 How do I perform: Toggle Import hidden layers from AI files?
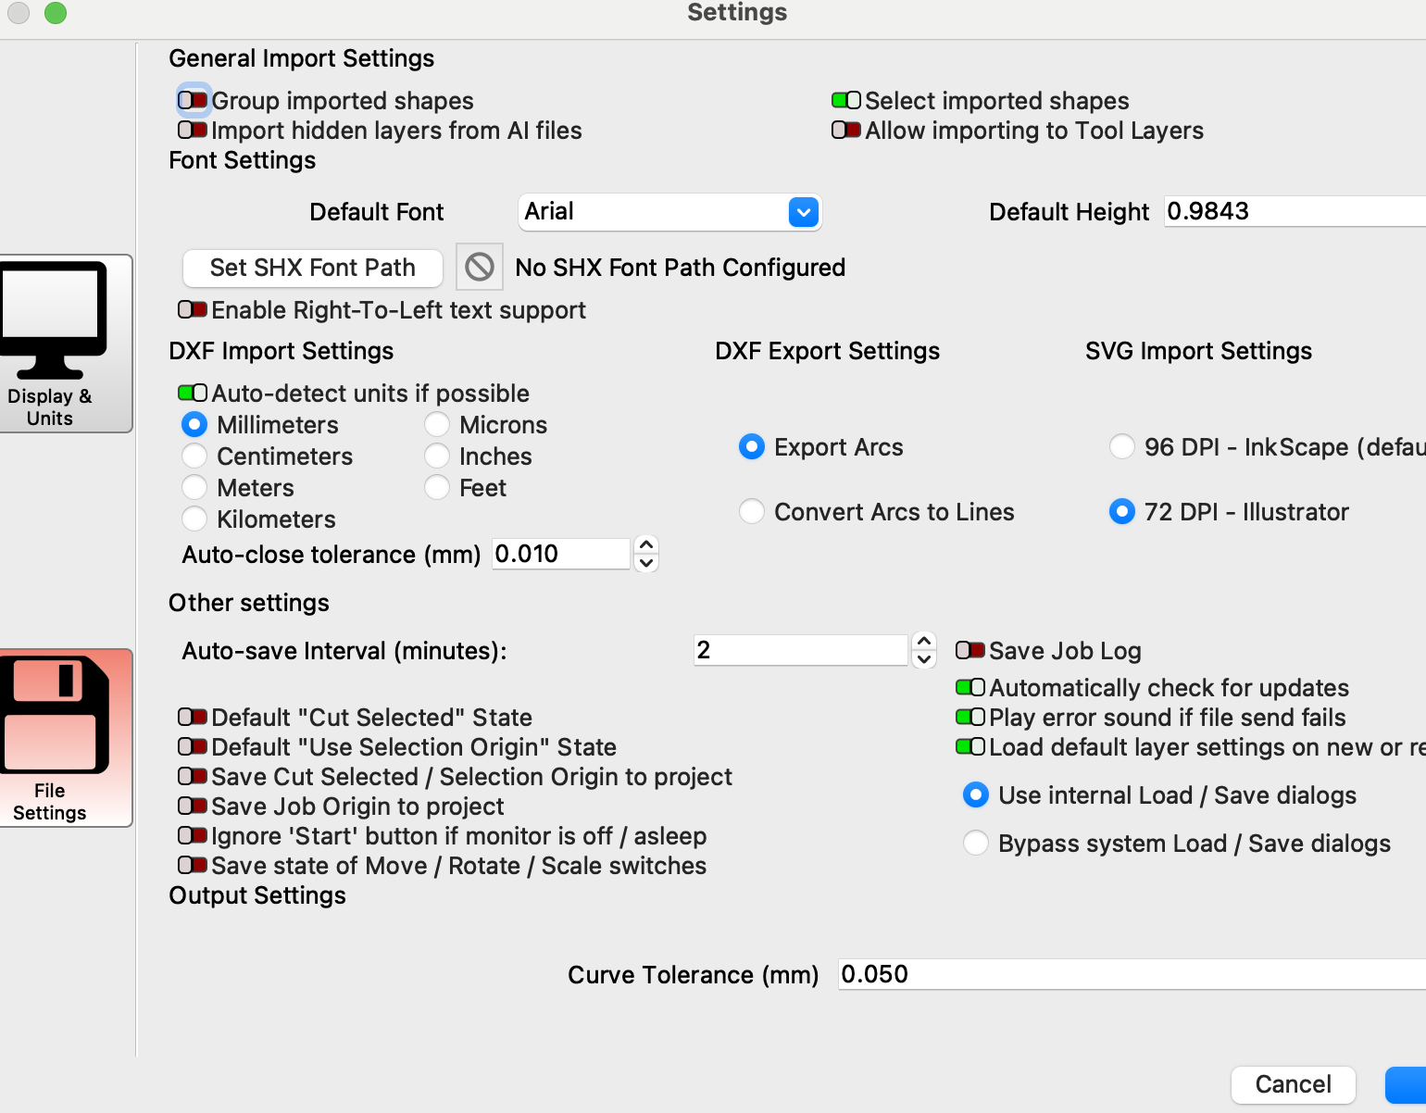point(193,130)
